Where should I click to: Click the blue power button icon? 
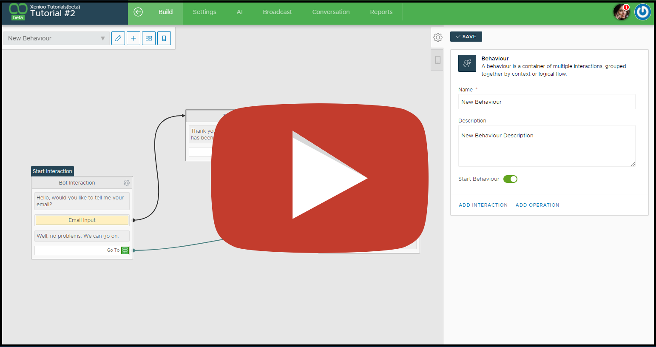[643, 12]
